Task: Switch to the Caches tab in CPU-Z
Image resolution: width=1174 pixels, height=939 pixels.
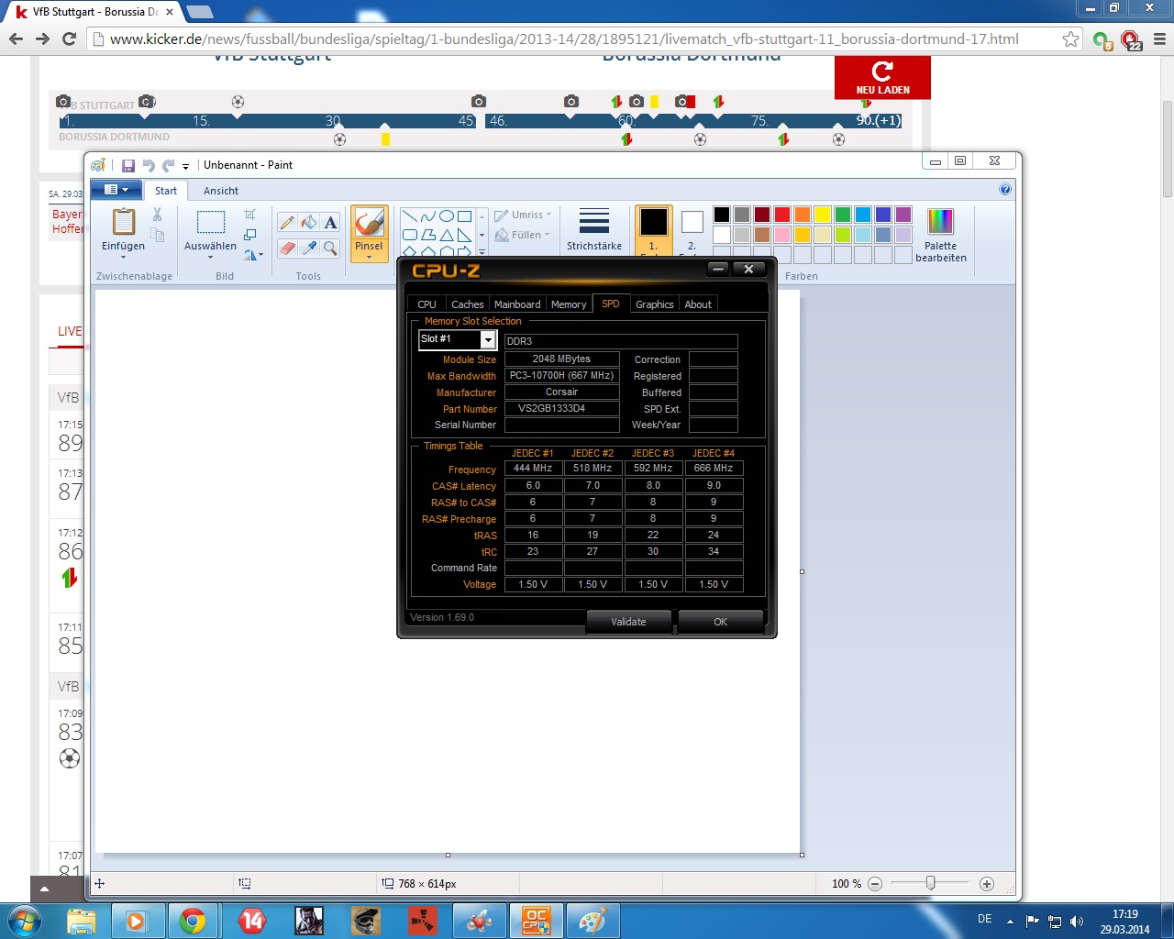Action: [468, 304]
